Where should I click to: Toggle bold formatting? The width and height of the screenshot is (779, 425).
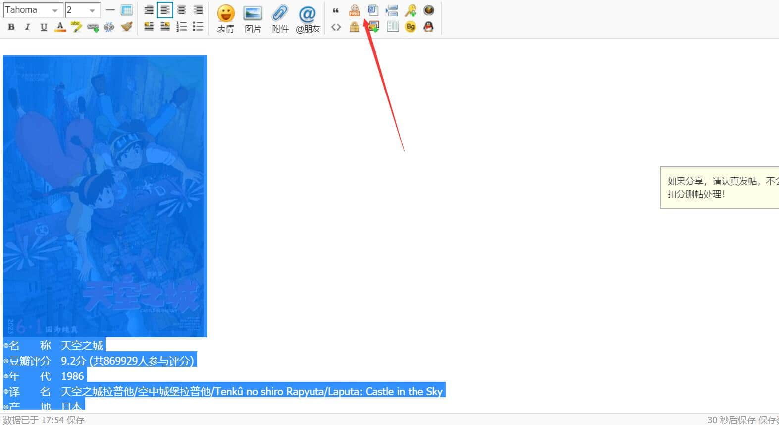coord(11,27)
